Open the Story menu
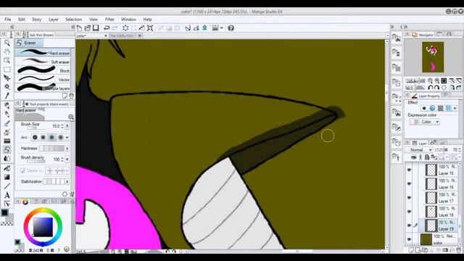464x261 pixels. (37, 20)
